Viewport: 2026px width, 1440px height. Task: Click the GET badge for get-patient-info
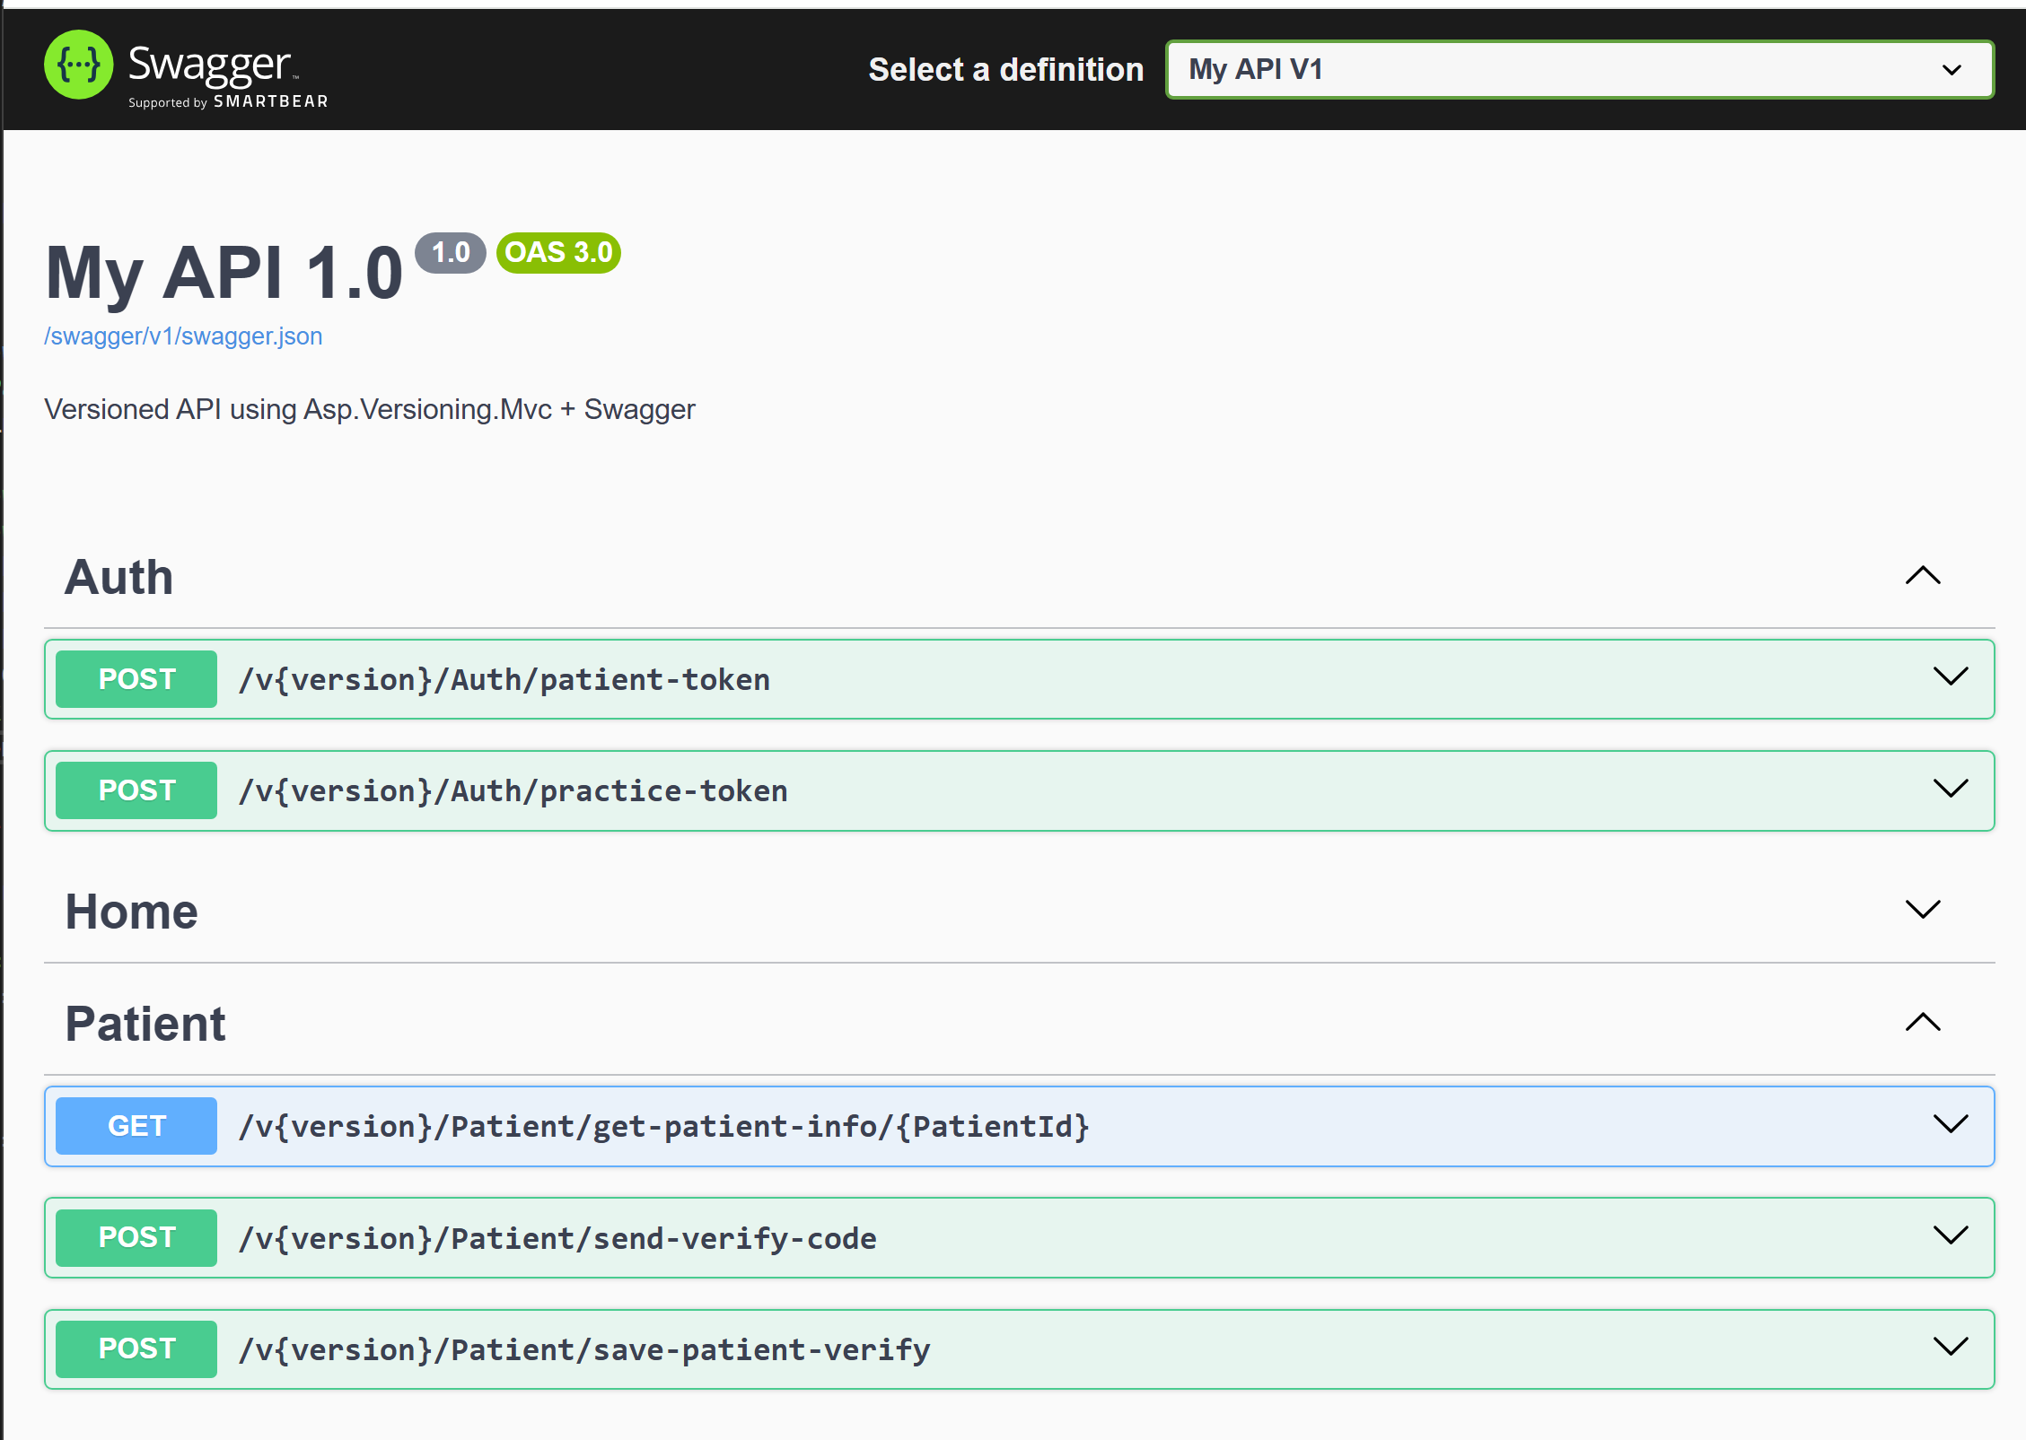click(x=136, y=1126)
